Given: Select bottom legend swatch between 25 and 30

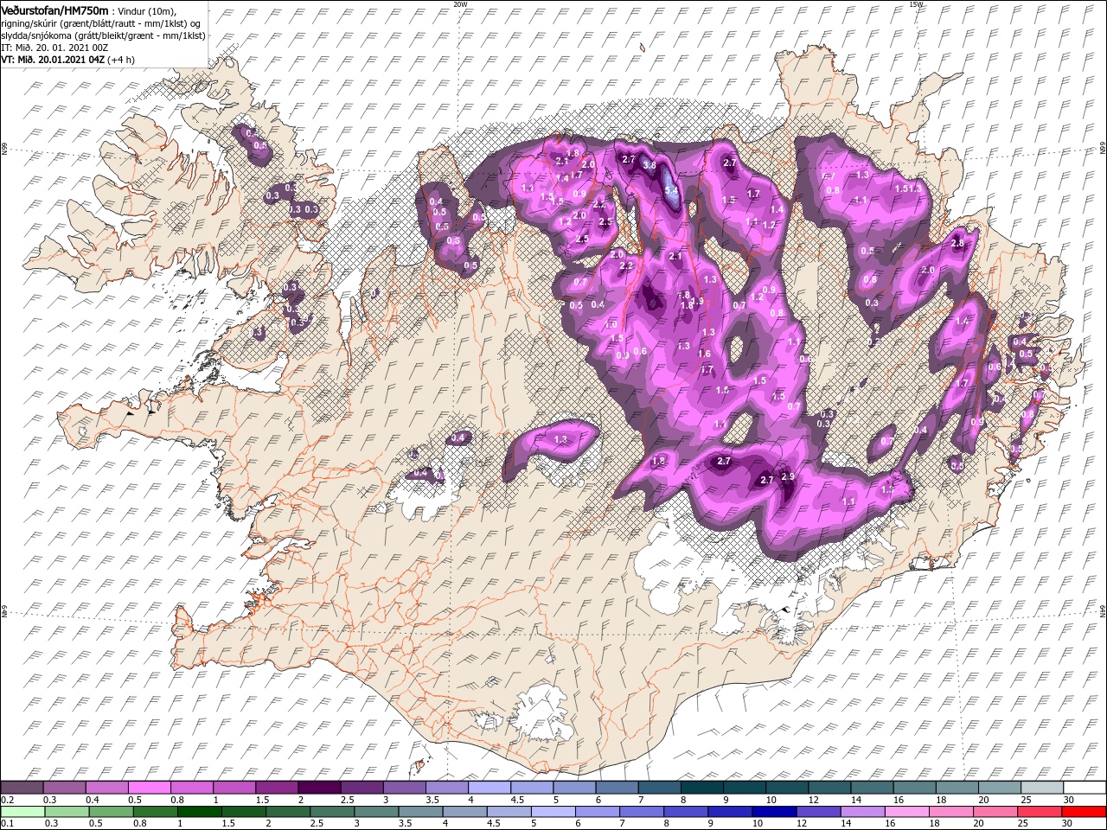Looking at the screenshot, I should coord(1039,812).
